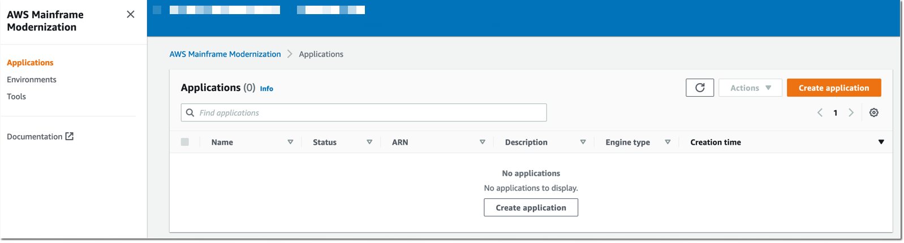Open the Documentation external link
The width and height of the screenshot is (904, 243).
pyautogui.click(x=40, y=136)
